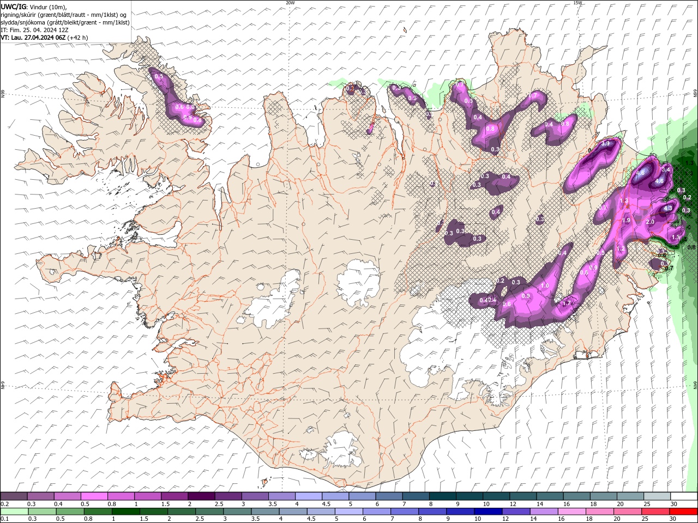Click the grey-blue rain swatch at 3.5
698x523 pixels.
(x=265, y=512)
